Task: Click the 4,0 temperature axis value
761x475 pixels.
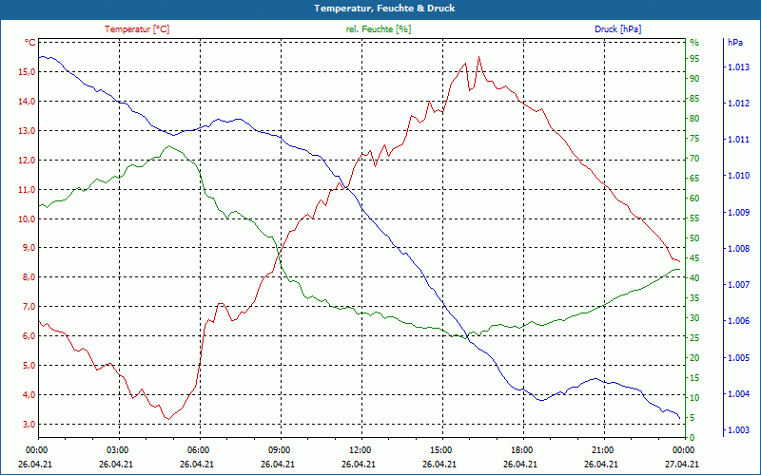Action: coord(29,394)
